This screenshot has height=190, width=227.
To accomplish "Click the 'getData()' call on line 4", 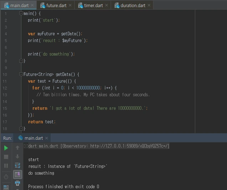I will click(x=71, y=34).
